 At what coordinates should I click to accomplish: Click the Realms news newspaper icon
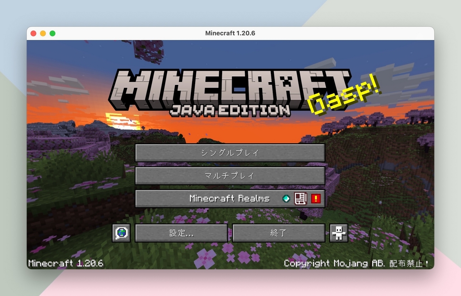pos(300,198)
